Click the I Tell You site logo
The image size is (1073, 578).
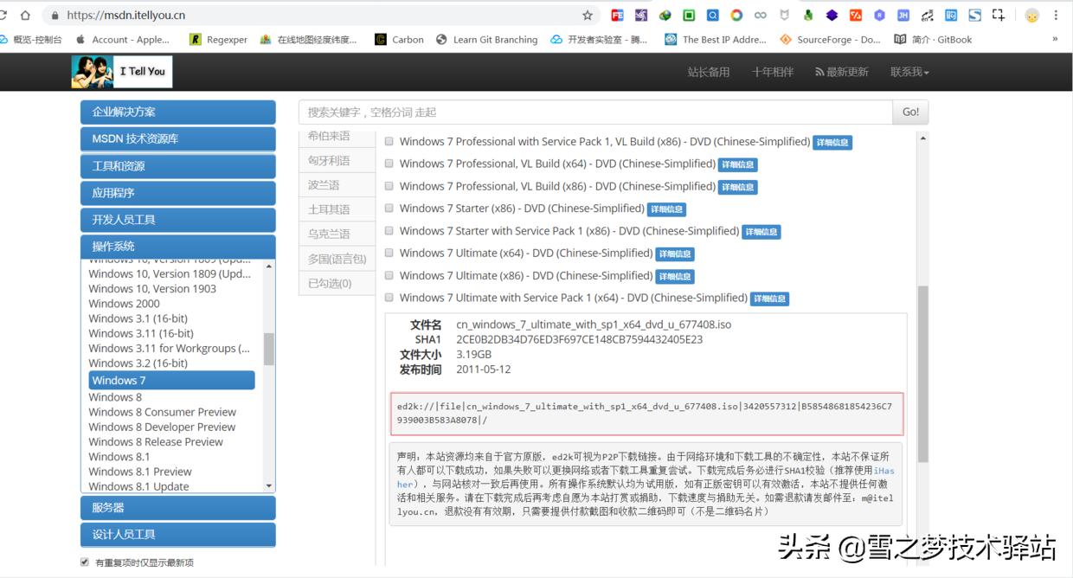tap(121, 71)
